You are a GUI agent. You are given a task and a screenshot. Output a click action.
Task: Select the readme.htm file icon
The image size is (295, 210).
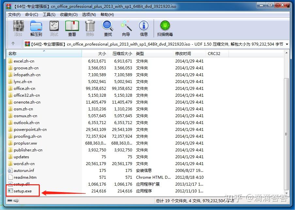[10, 177]
